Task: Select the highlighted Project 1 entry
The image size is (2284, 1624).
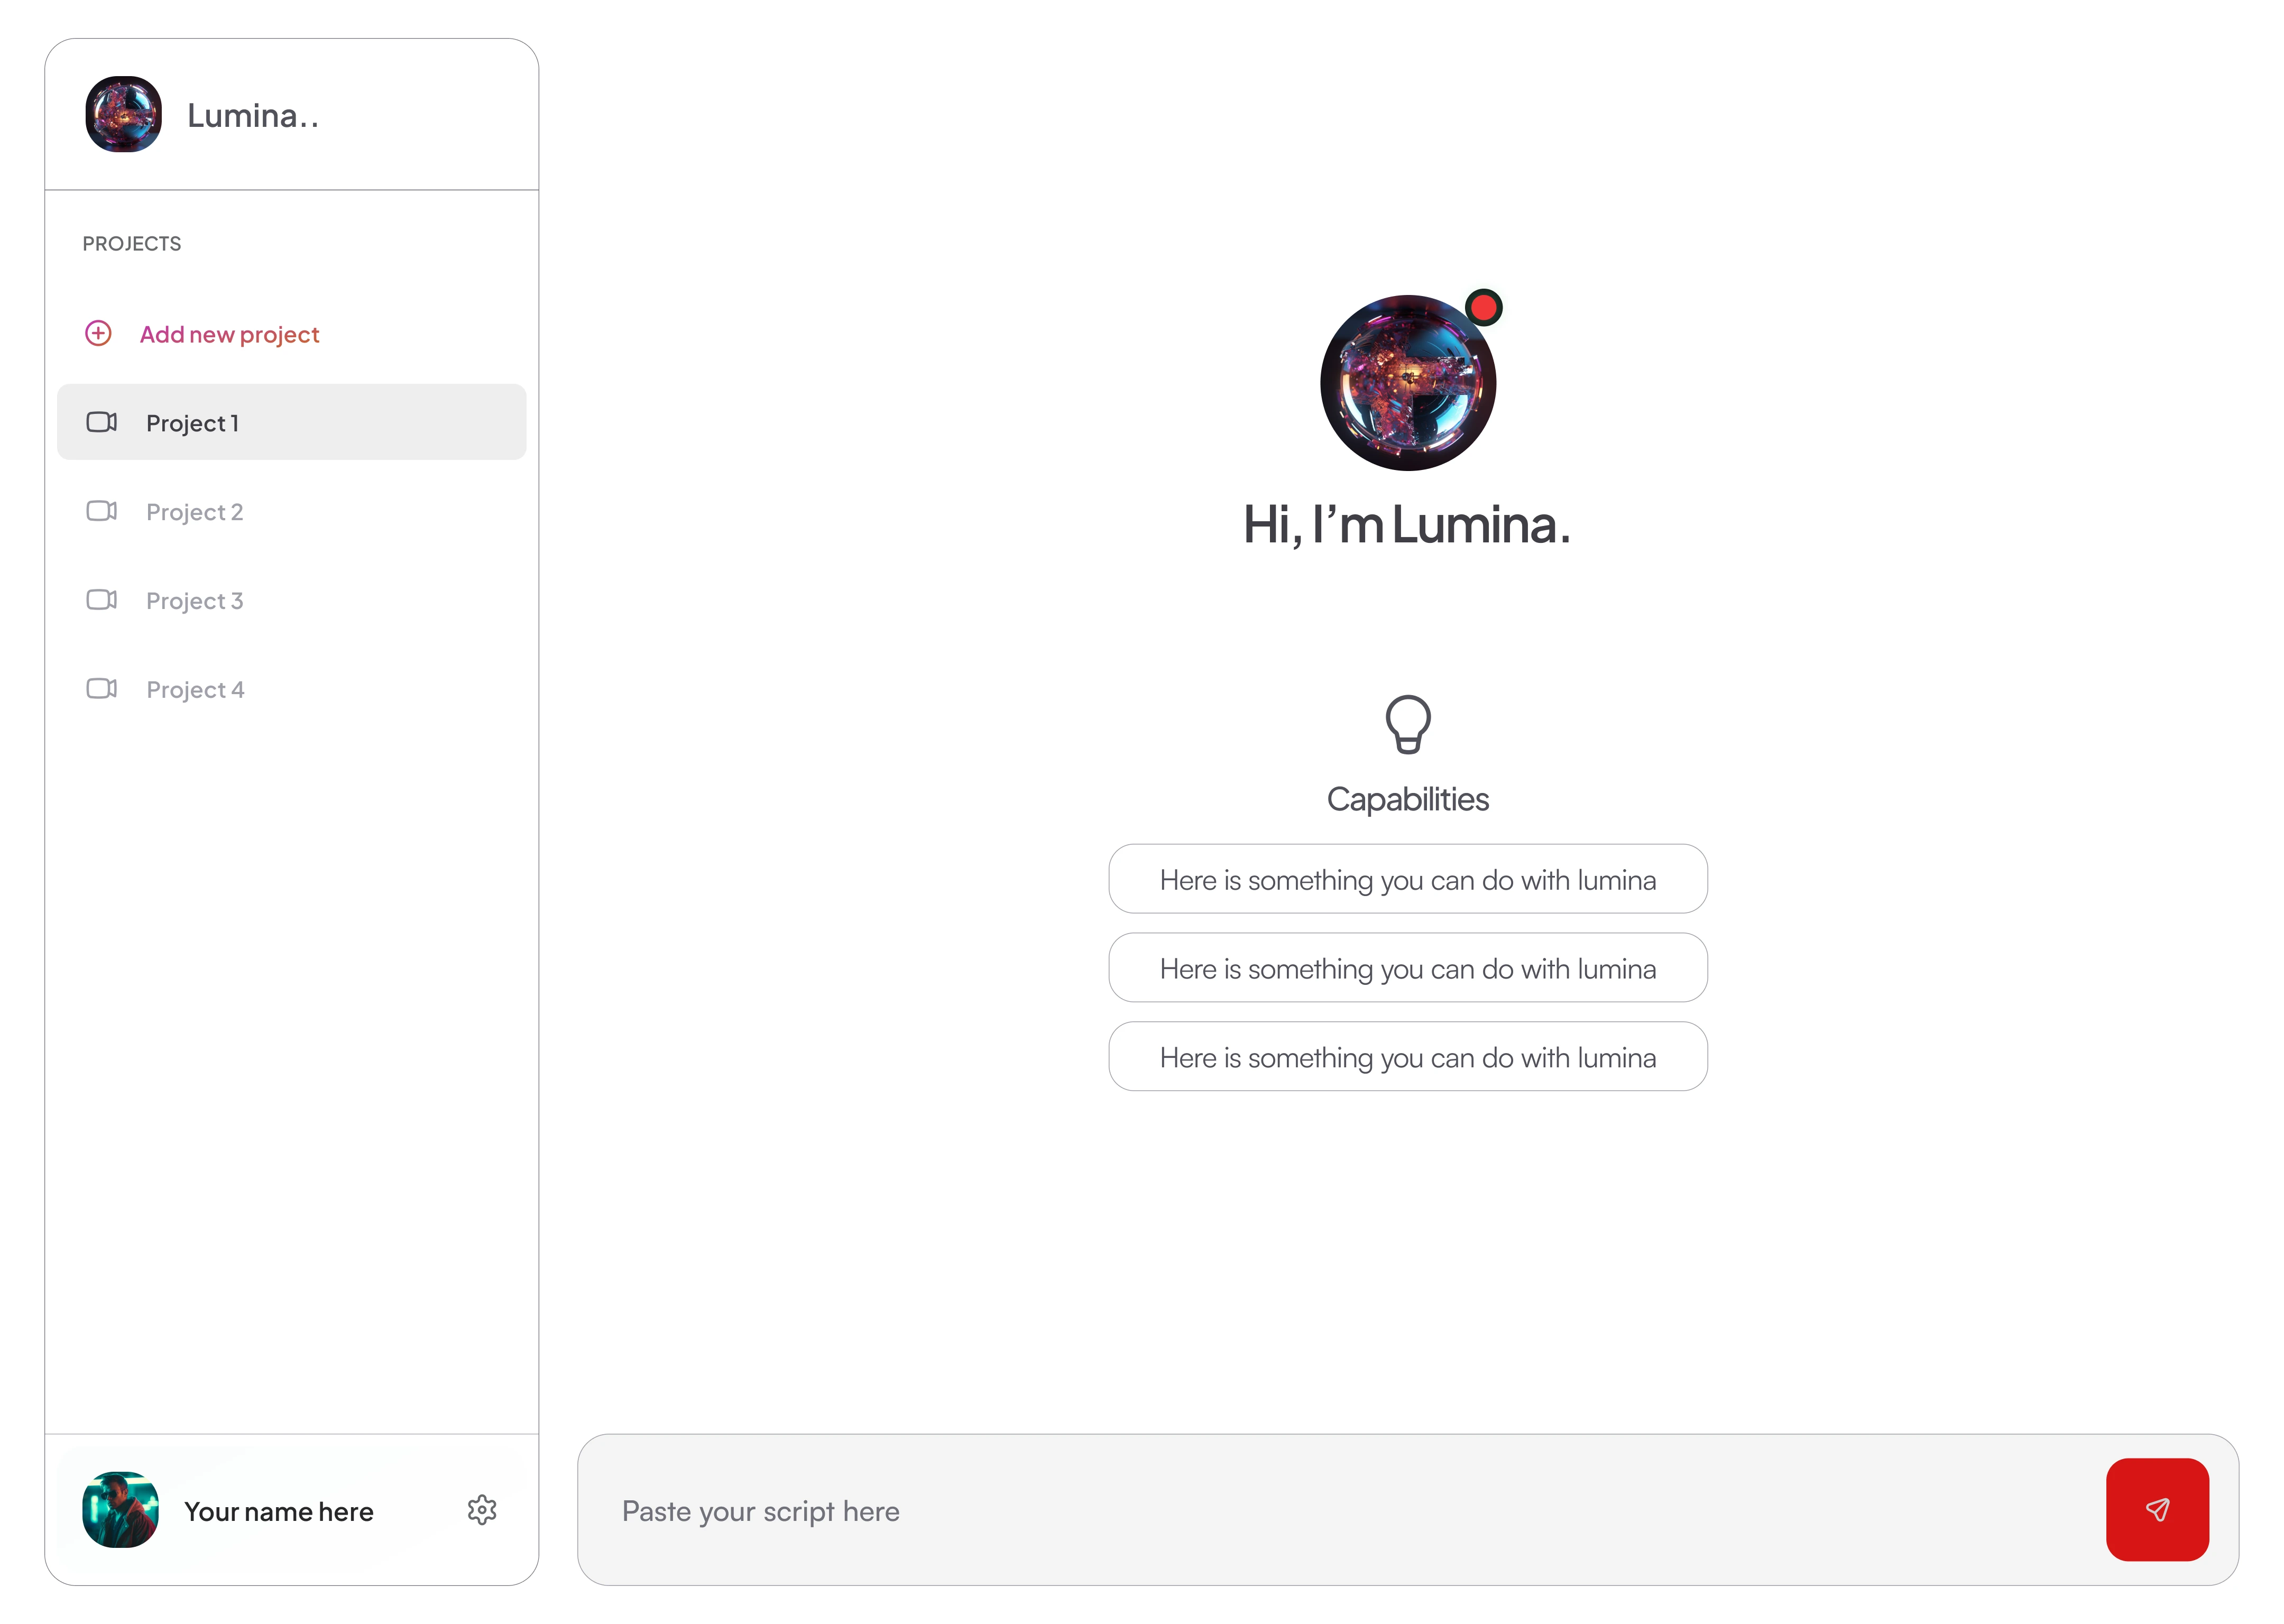Action: (291, 422)
